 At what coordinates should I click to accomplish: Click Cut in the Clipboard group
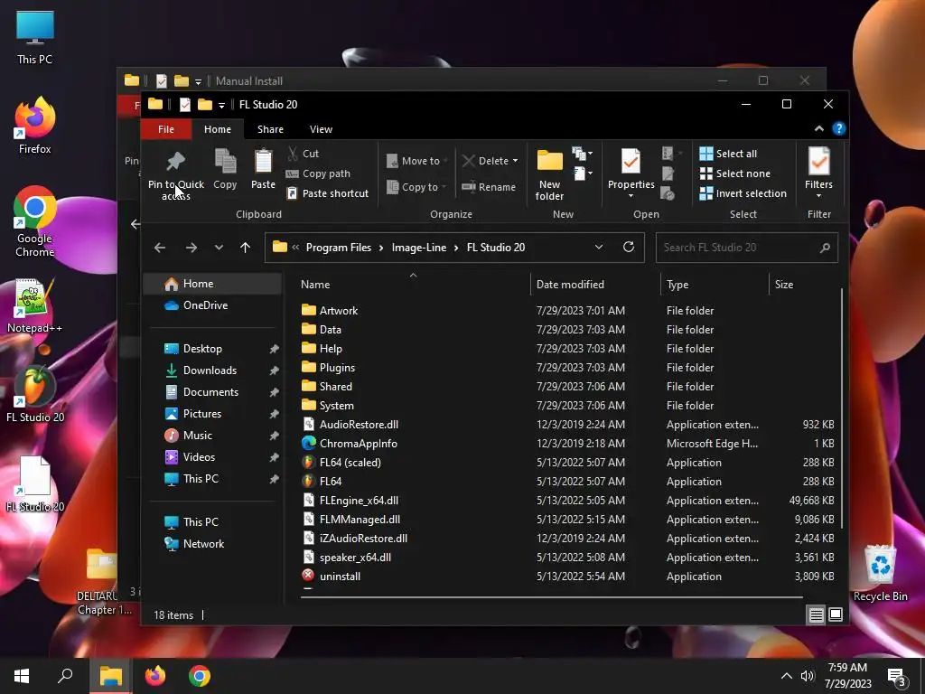tap(304, 154)
